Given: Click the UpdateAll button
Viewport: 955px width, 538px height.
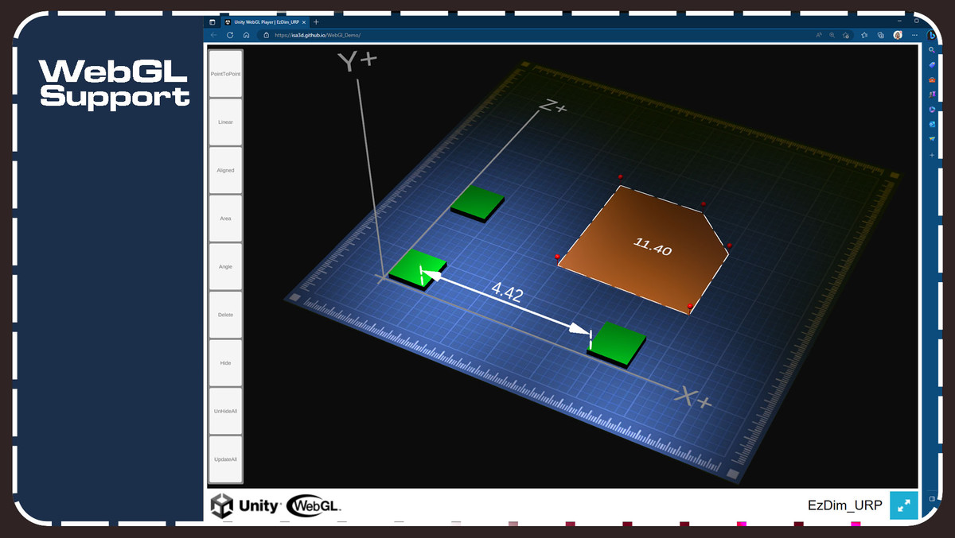Looking at the screenshot, I should (225, 459).
